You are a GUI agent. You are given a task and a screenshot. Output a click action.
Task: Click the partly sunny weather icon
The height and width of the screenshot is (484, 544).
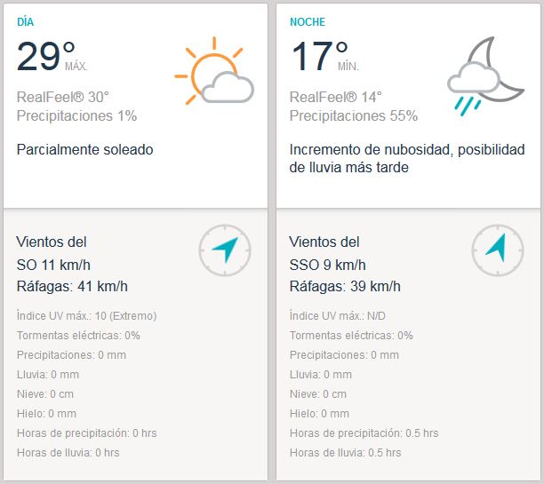pyautogui.click(x=214, y=71)
